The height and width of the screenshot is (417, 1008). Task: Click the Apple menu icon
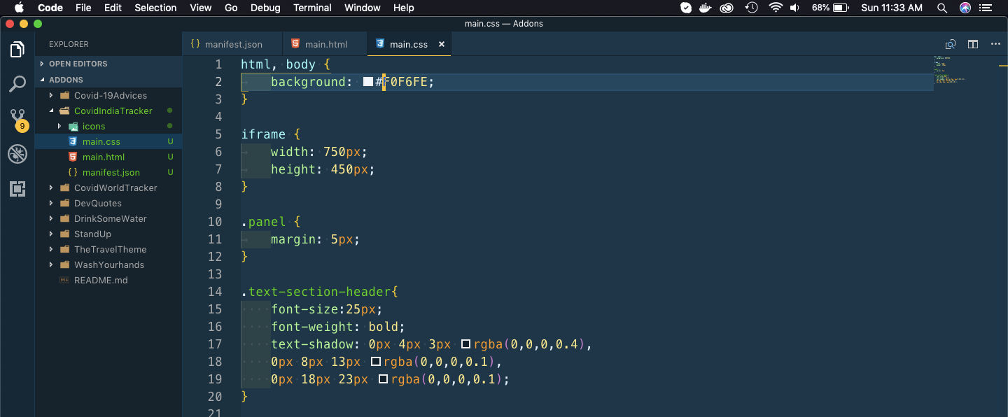point(19,8)
